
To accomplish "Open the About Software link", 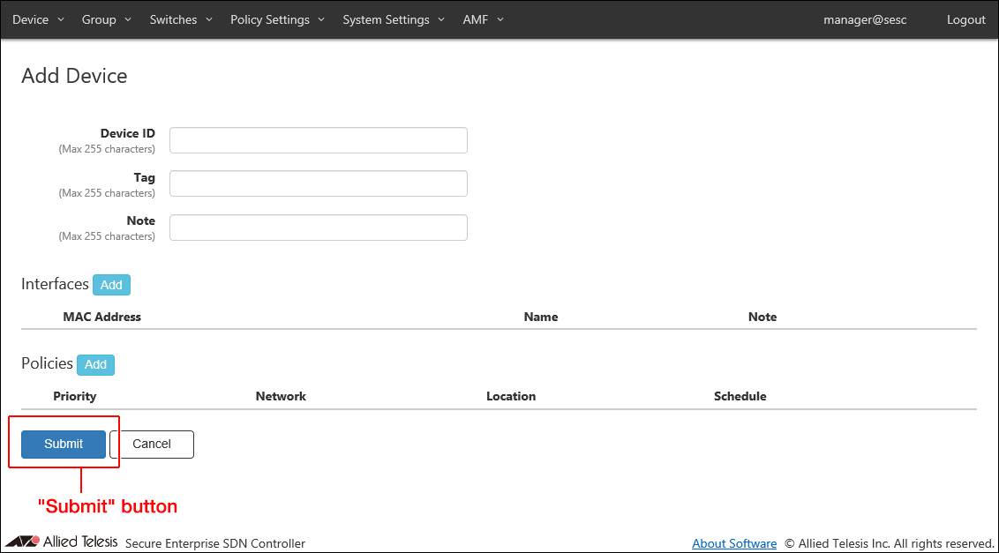I will pyautogui.click(x=734, y=543).
